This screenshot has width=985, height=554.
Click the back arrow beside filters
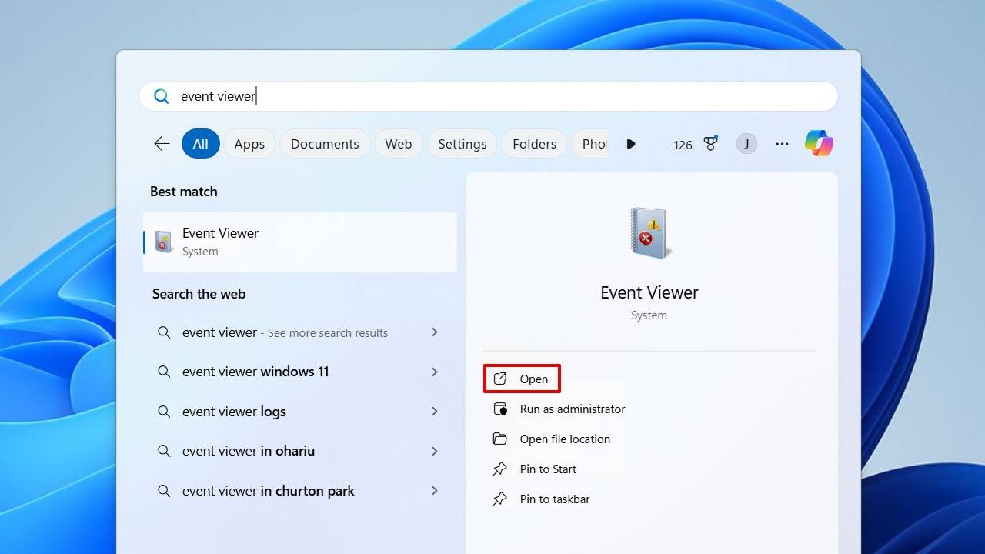(x=162, y=143)
